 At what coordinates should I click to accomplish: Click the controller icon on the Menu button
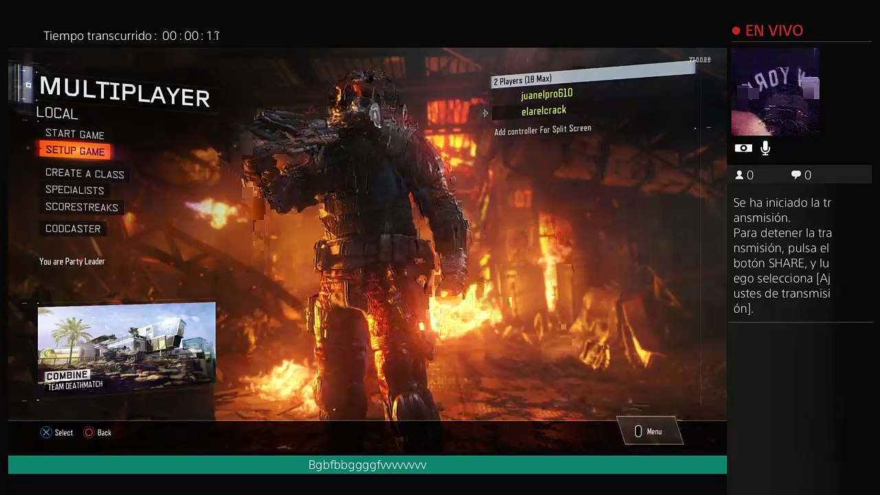point(638,431)
